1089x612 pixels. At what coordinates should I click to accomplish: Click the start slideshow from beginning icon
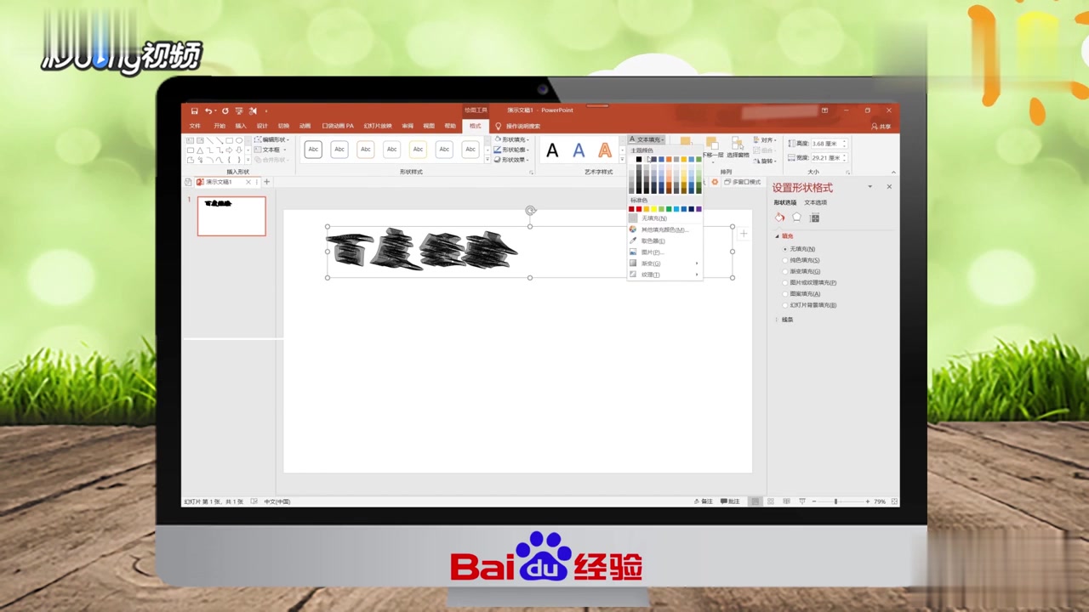(x=239, y=110)
